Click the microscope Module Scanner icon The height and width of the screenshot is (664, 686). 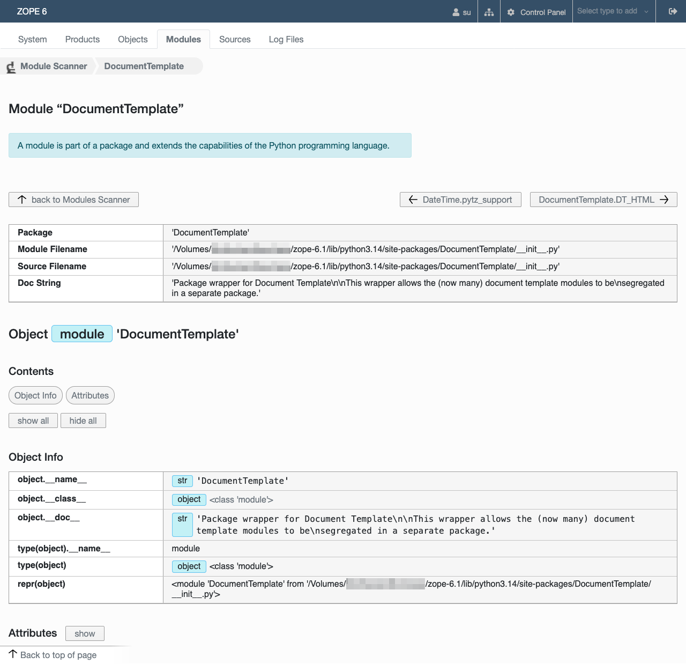(x=11, y=67)
